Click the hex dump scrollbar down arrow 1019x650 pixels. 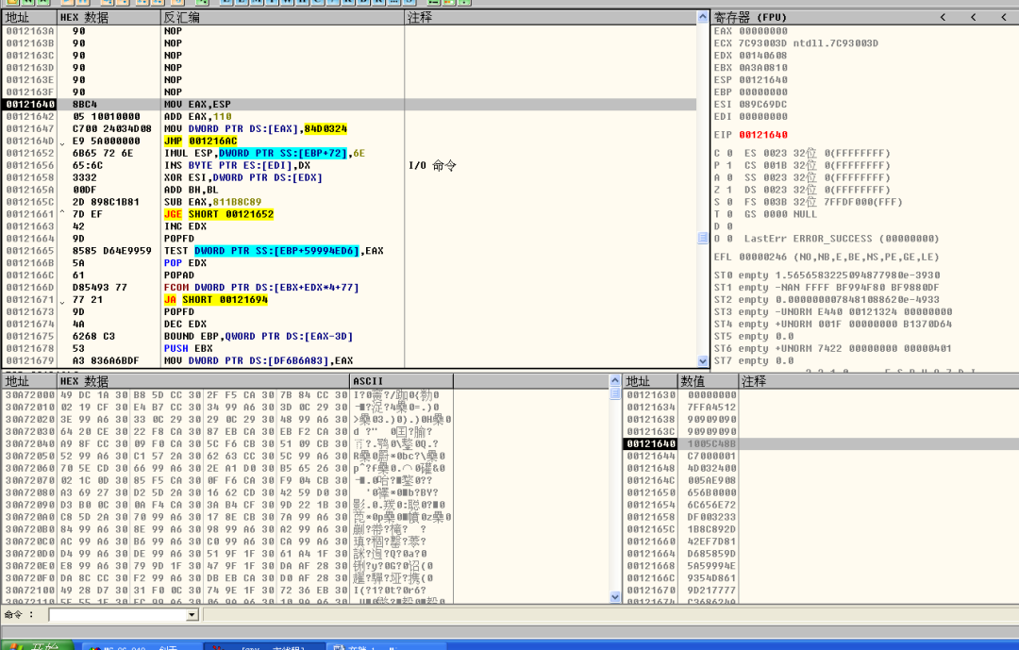click(x=615, y=597)
